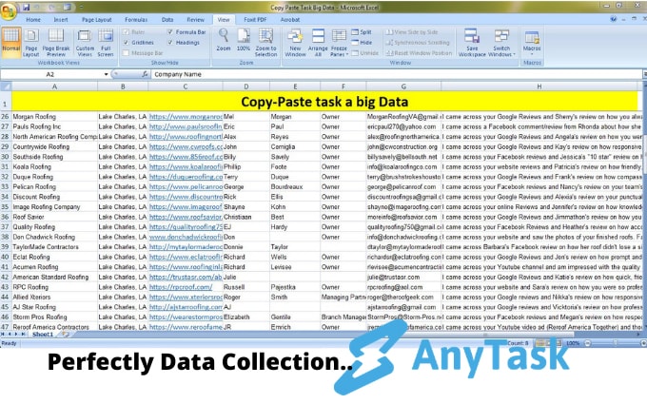Click the formula bar showing Company Name

pyautogui.click(x=396, y=74)
